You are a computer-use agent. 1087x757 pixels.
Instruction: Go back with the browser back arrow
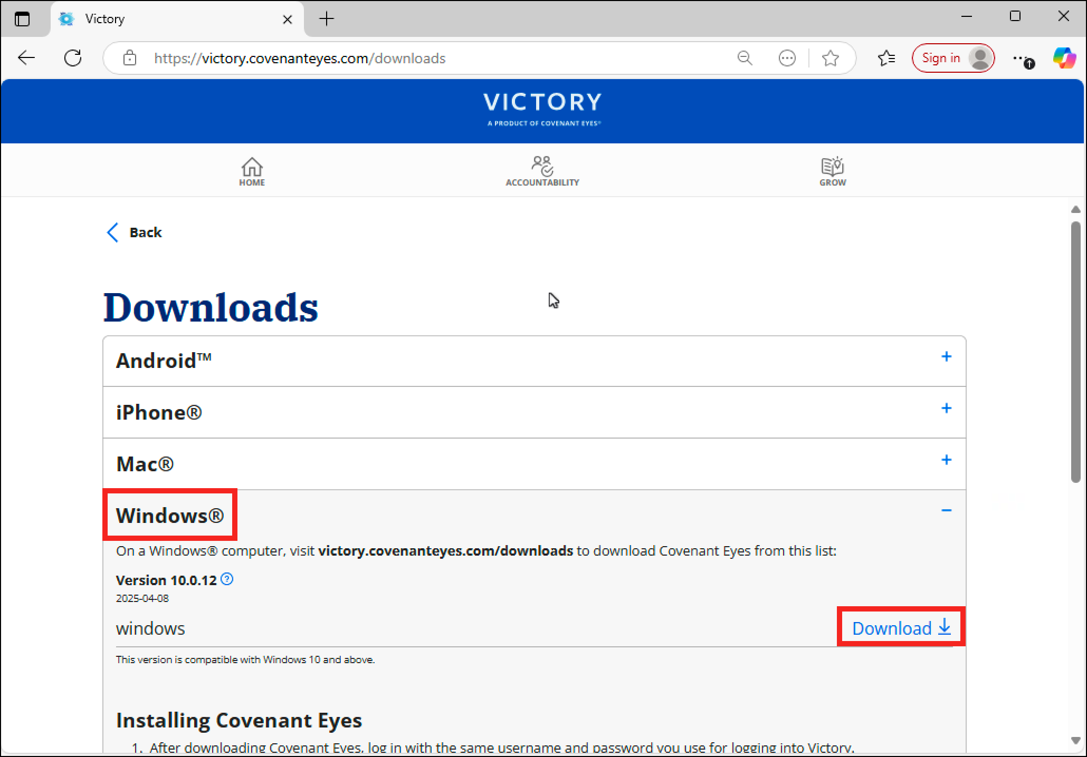pyautogui.click(x=26, y=58)
